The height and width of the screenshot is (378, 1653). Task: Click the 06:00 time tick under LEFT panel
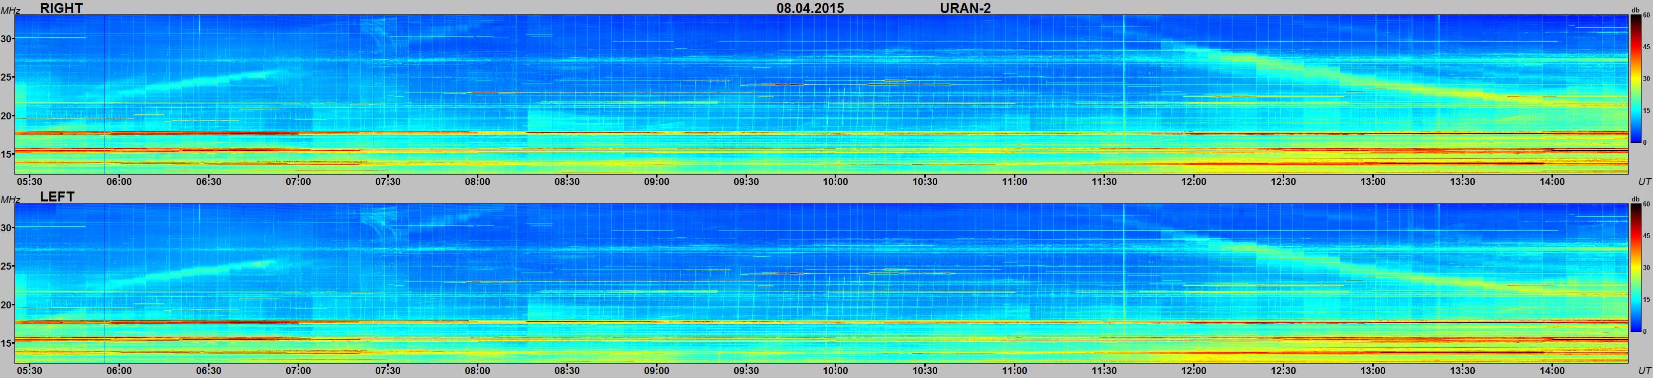coord(119,371)
